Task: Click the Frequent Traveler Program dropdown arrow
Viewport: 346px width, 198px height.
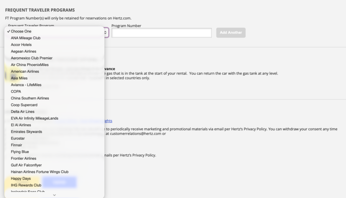Action: [106, 33]
